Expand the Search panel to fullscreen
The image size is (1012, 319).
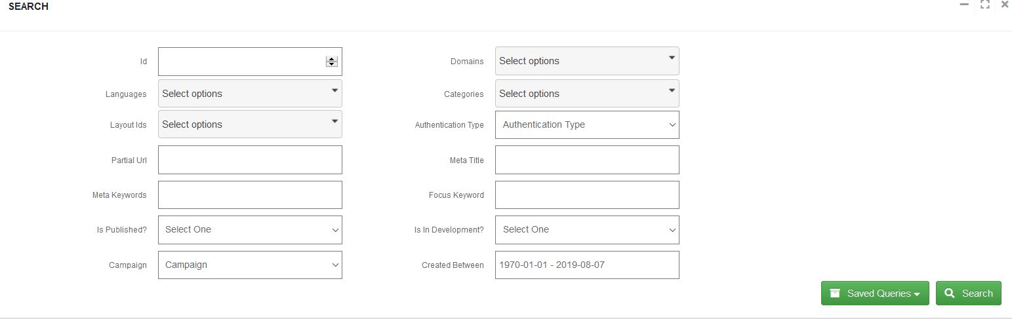[x=984, y=5]
